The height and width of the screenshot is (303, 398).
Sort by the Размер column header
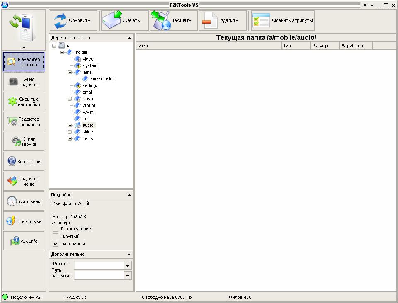point(325,46)
